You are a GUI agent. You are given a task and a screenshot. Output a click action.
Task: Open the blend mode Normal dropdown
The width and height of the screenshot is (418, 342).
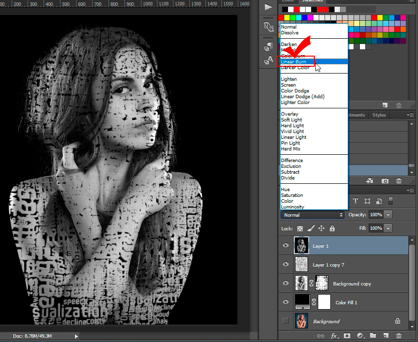click(x=312, y=215)
